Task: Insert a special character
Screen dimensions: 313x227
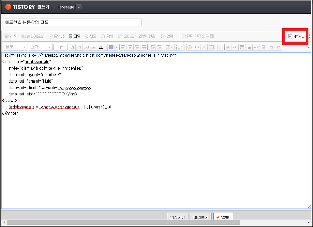Action: click(204, 47)
